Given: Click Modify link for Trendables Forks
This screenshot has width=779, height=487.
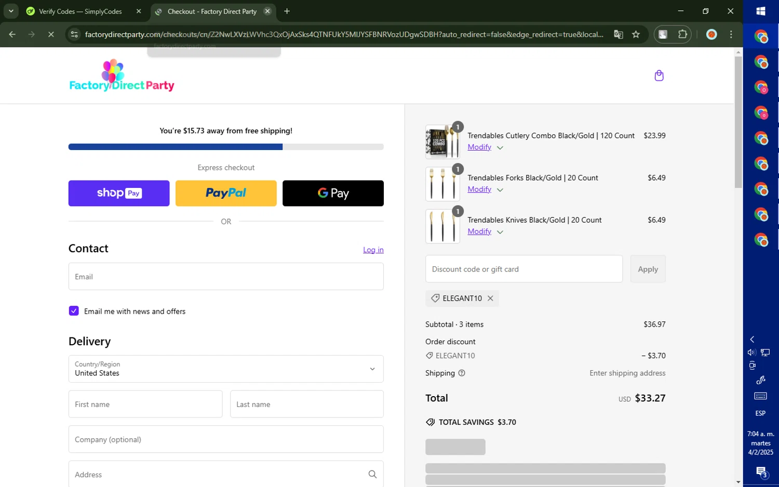Looking at the screenshot, I should click(479, 189).
